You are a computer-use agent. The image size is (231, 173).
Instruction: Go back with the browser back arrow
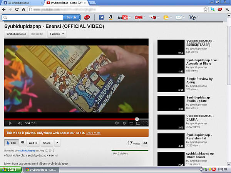click(x=4, y=10)
